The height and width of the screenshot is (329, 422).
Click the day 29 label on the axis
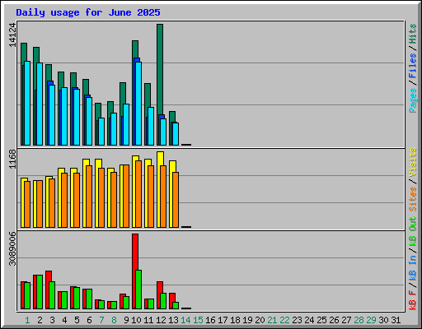371,320
